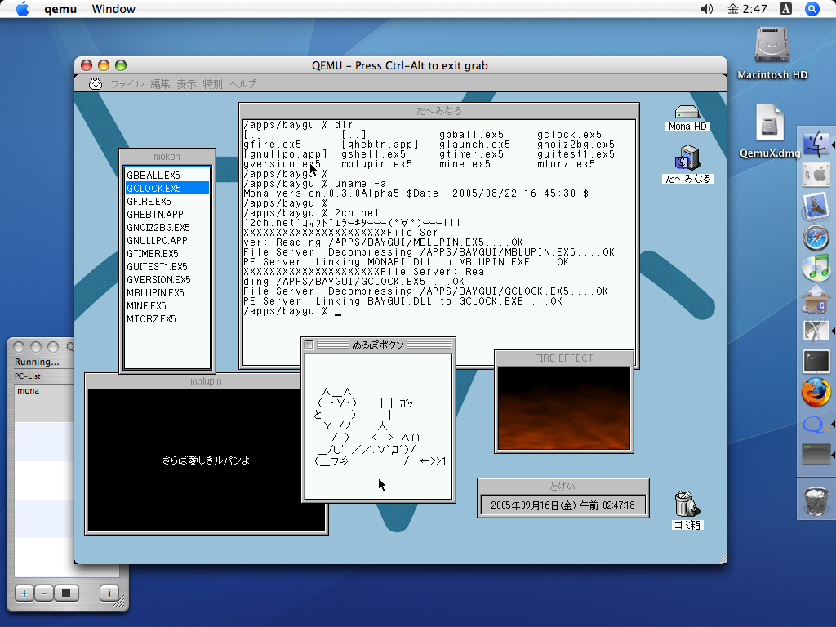Open the ヘルプ menu in Mona
This screenshot has width=836, height=627.
tap(242, 84)
